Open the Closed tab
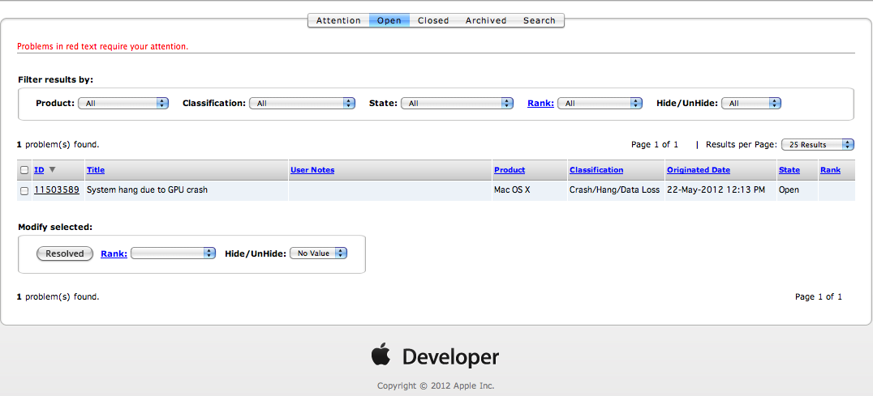Viewport: 873px width, 396px height. 433,20
